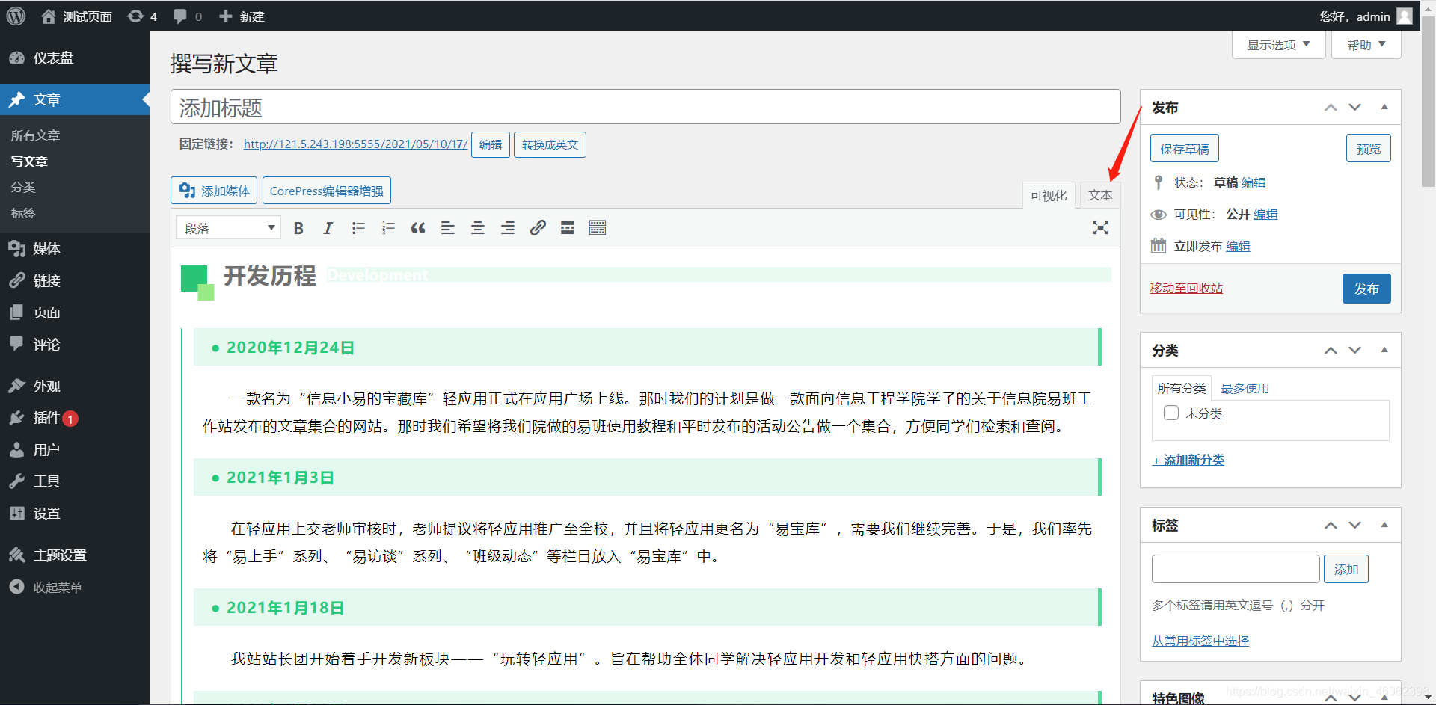This screenshot has height=705, width=1436.
Task: Click the 新建 new content button
Action: 242,16
